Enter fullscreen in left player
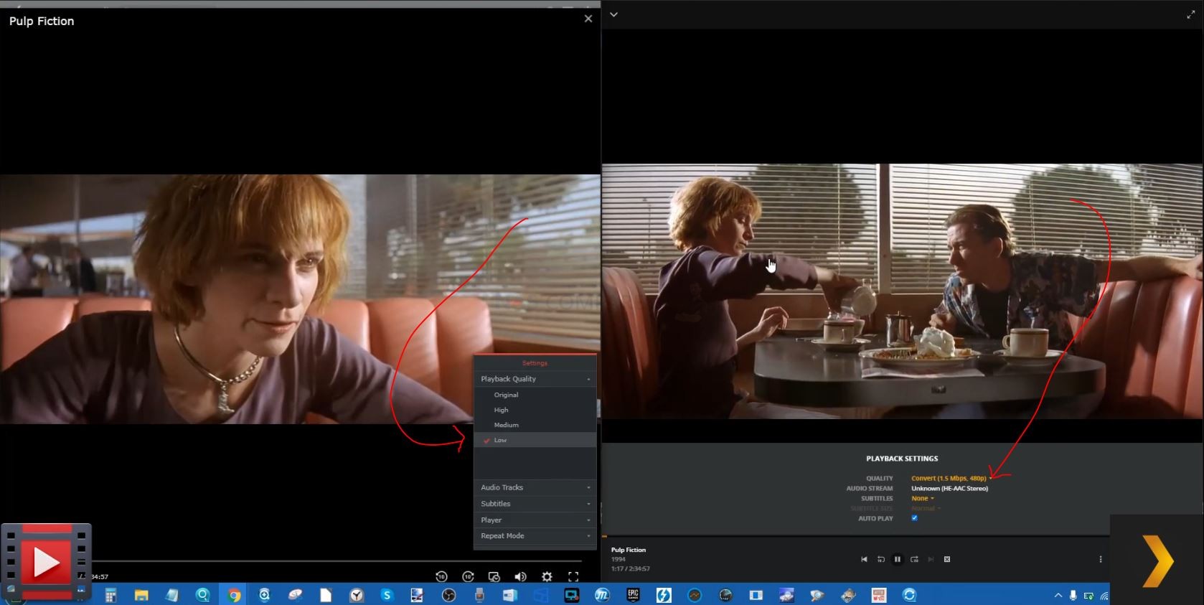The width and height of the screenshot is (1204, 605). coord(573,576)
